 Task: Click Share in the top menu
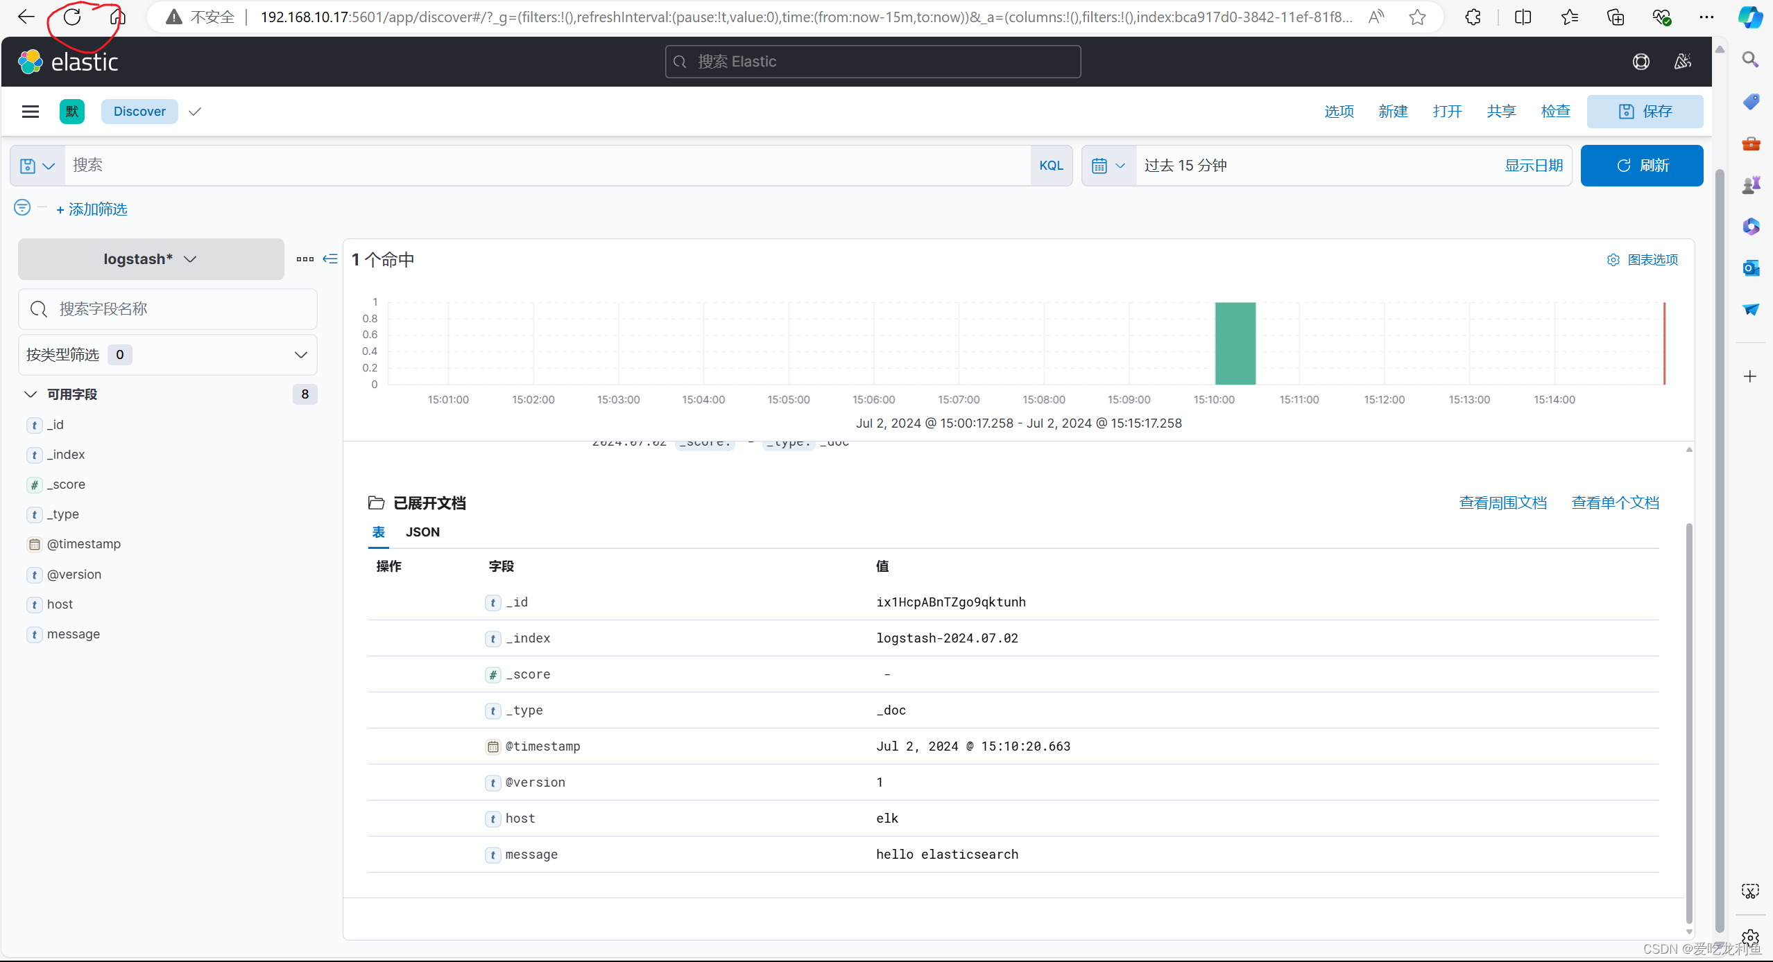[x=1501, y=112]
